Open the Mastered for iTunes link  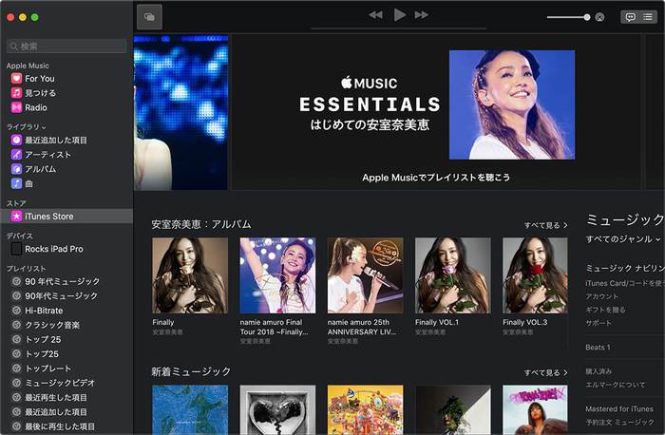[x=619, y=408]
